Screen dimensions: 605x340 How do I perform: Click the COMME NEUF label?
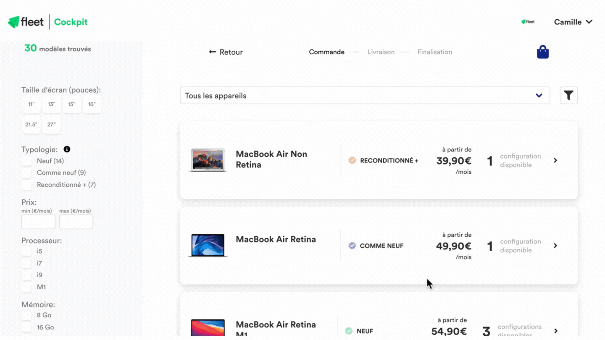pos(381,246)
